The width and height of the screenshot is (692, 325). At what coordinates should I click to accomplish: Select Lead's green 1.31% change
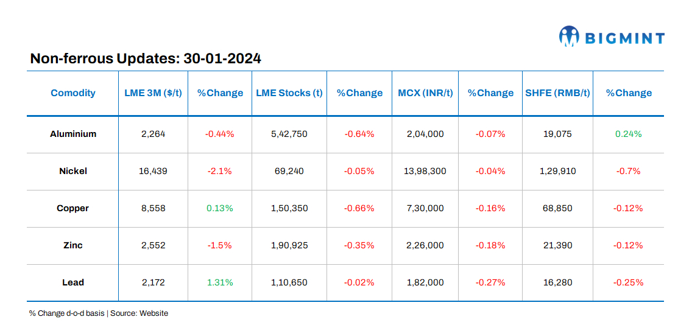220,282
